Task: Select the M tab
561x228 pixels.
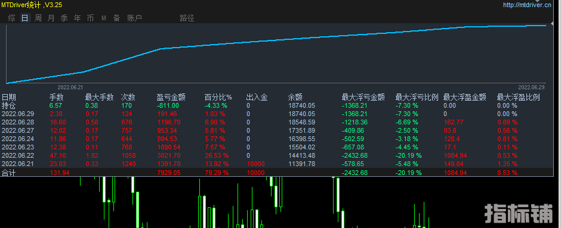Action: tap(103, 18)
